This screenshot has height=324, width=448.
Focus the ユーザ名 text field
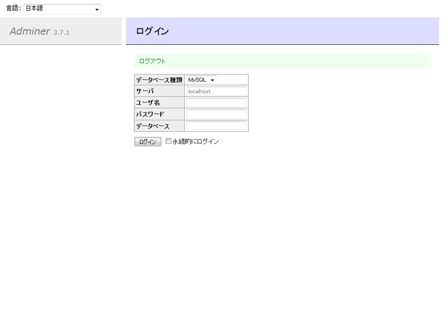pos(216,103)
